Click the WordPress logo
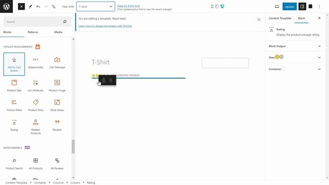This screenshot has height=185, width=329. pos(6,6)
